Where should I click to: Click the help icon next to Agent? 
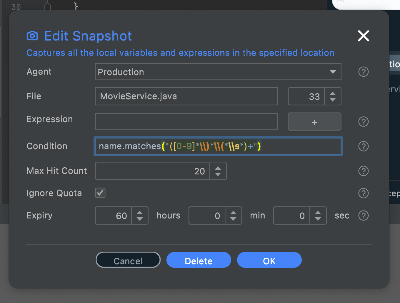[364, 72]
